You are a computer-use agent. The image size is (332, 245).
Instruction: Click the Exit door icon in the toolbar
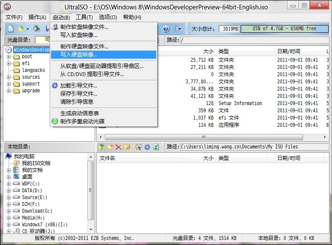pos(178,28)
